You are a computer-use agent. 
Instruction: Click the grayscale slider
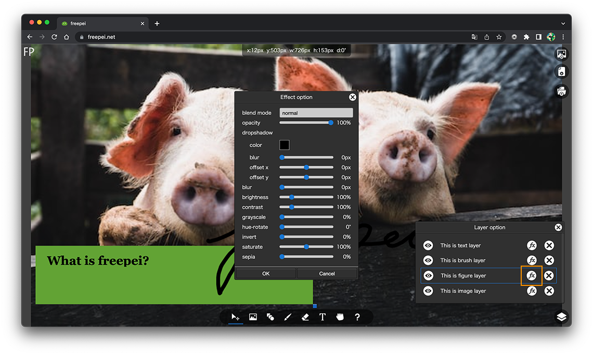pyautogui.click(x=306, y=217)
